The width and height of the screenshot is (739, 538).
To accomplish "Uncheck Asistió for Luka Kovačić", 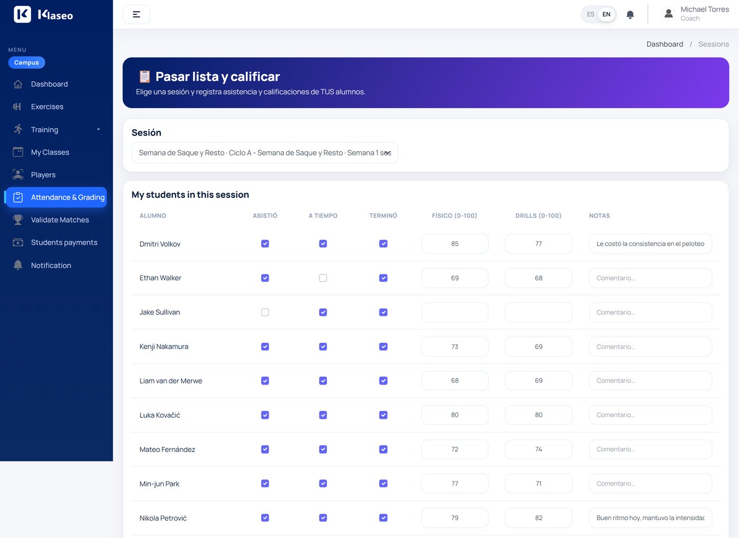I will click(x=265, y=415).
